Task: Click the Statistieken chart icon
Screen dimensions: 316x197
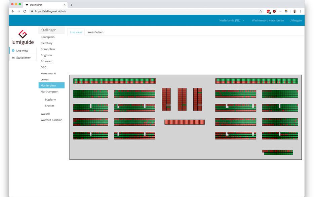Action: (13, 58)
